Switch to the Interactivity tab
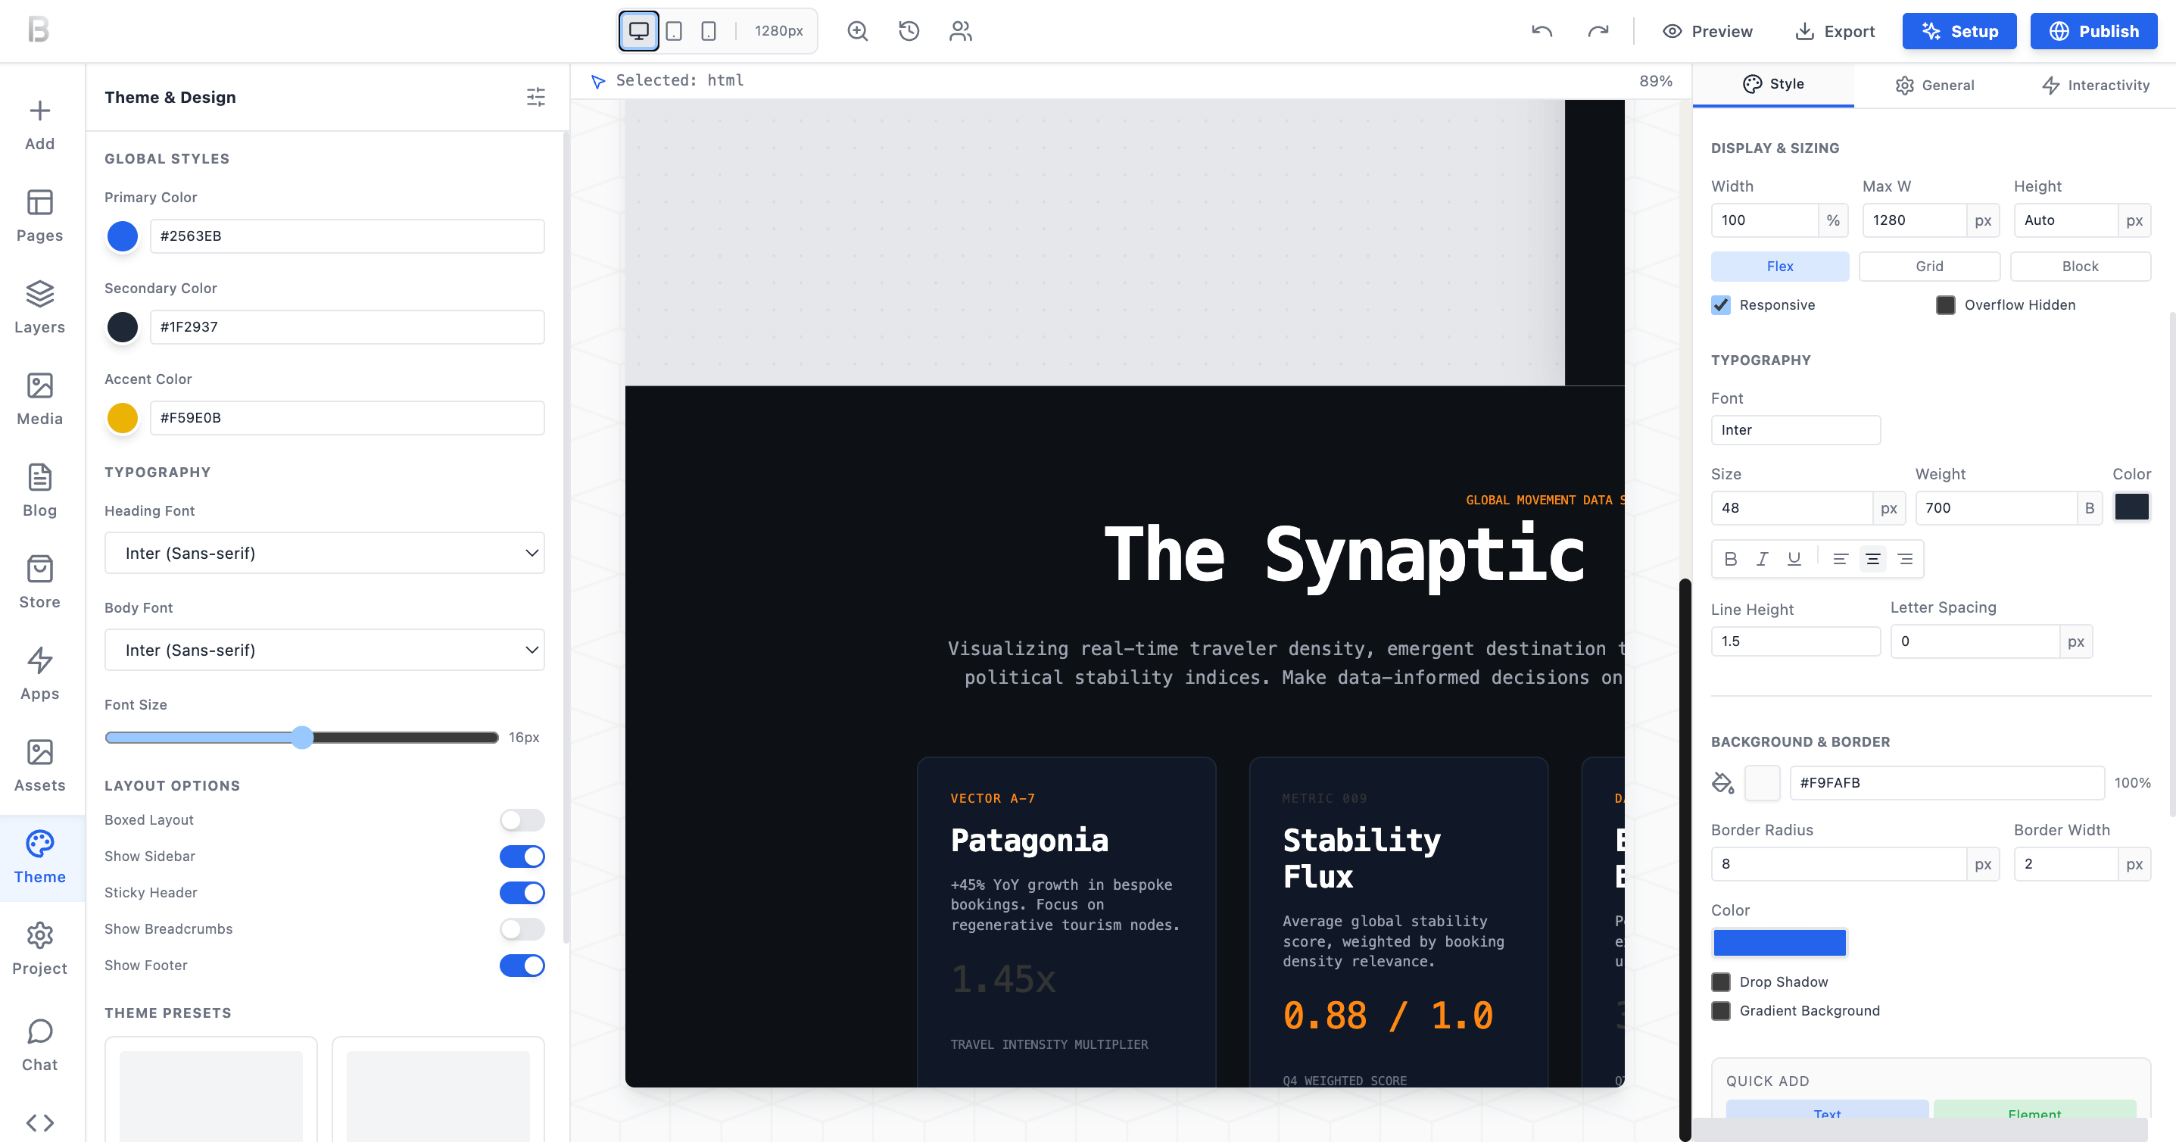The image size is (2176, 1142). [x=2095, y=85]
